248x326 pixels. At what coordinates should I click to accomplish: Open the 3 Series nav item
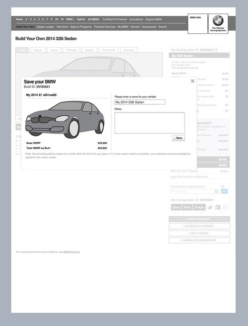coord(31,19)
